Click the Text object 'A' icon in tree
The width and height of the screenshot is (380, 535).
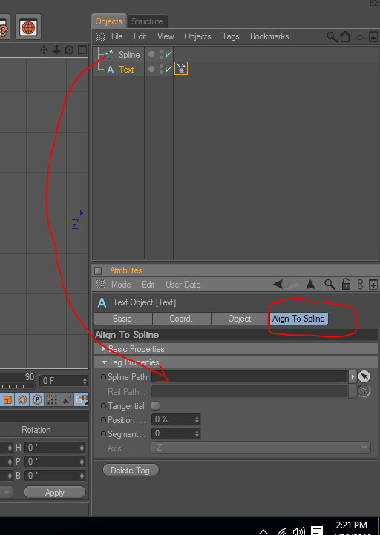coord(111,70)
